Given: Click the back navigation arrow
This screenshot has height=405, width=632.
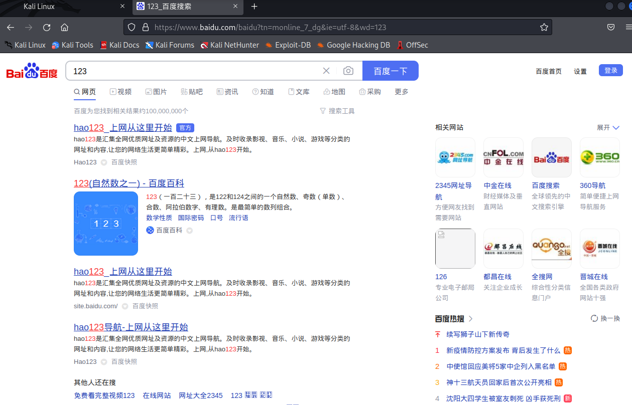Looking at the screenshot, I should [x=11, y=28].
